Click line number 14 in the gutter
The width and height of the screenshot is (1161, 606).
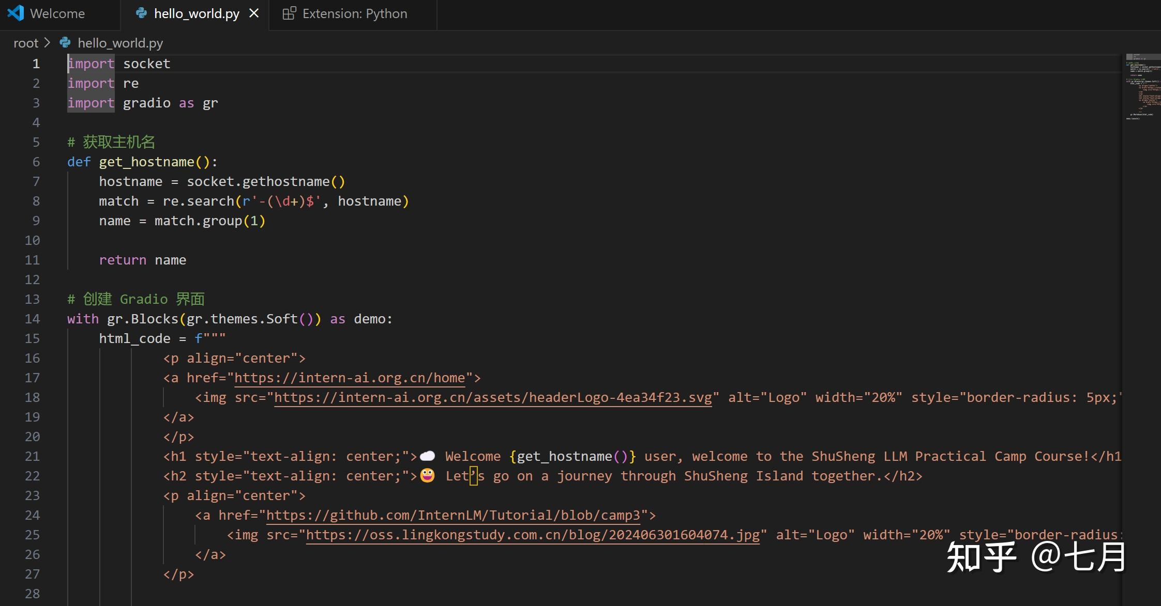point(32,319)
